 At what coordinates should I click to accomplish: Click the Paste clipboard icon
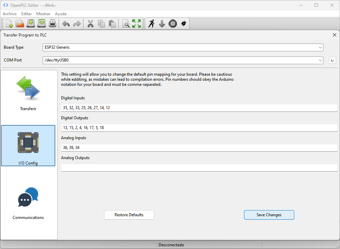pyautogui.click(x=112, y=24)
